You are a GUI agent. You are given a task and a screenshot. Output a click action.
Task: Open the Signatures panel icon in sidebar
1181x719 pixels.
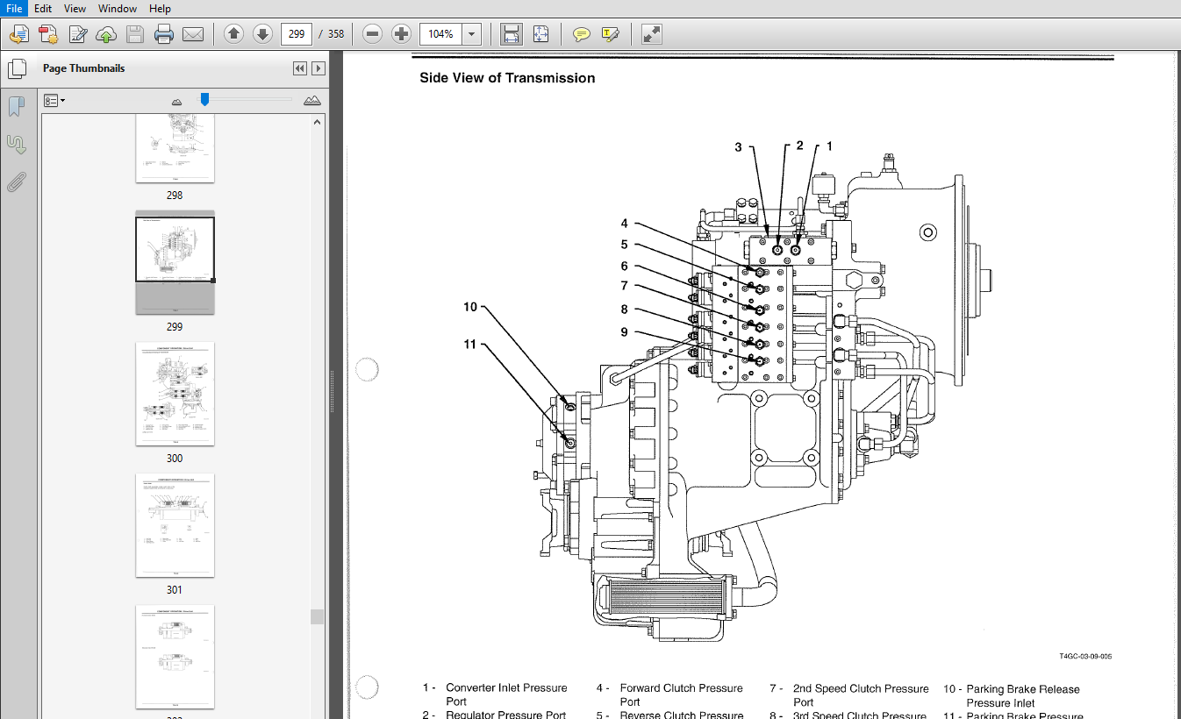tap(16, 144)
